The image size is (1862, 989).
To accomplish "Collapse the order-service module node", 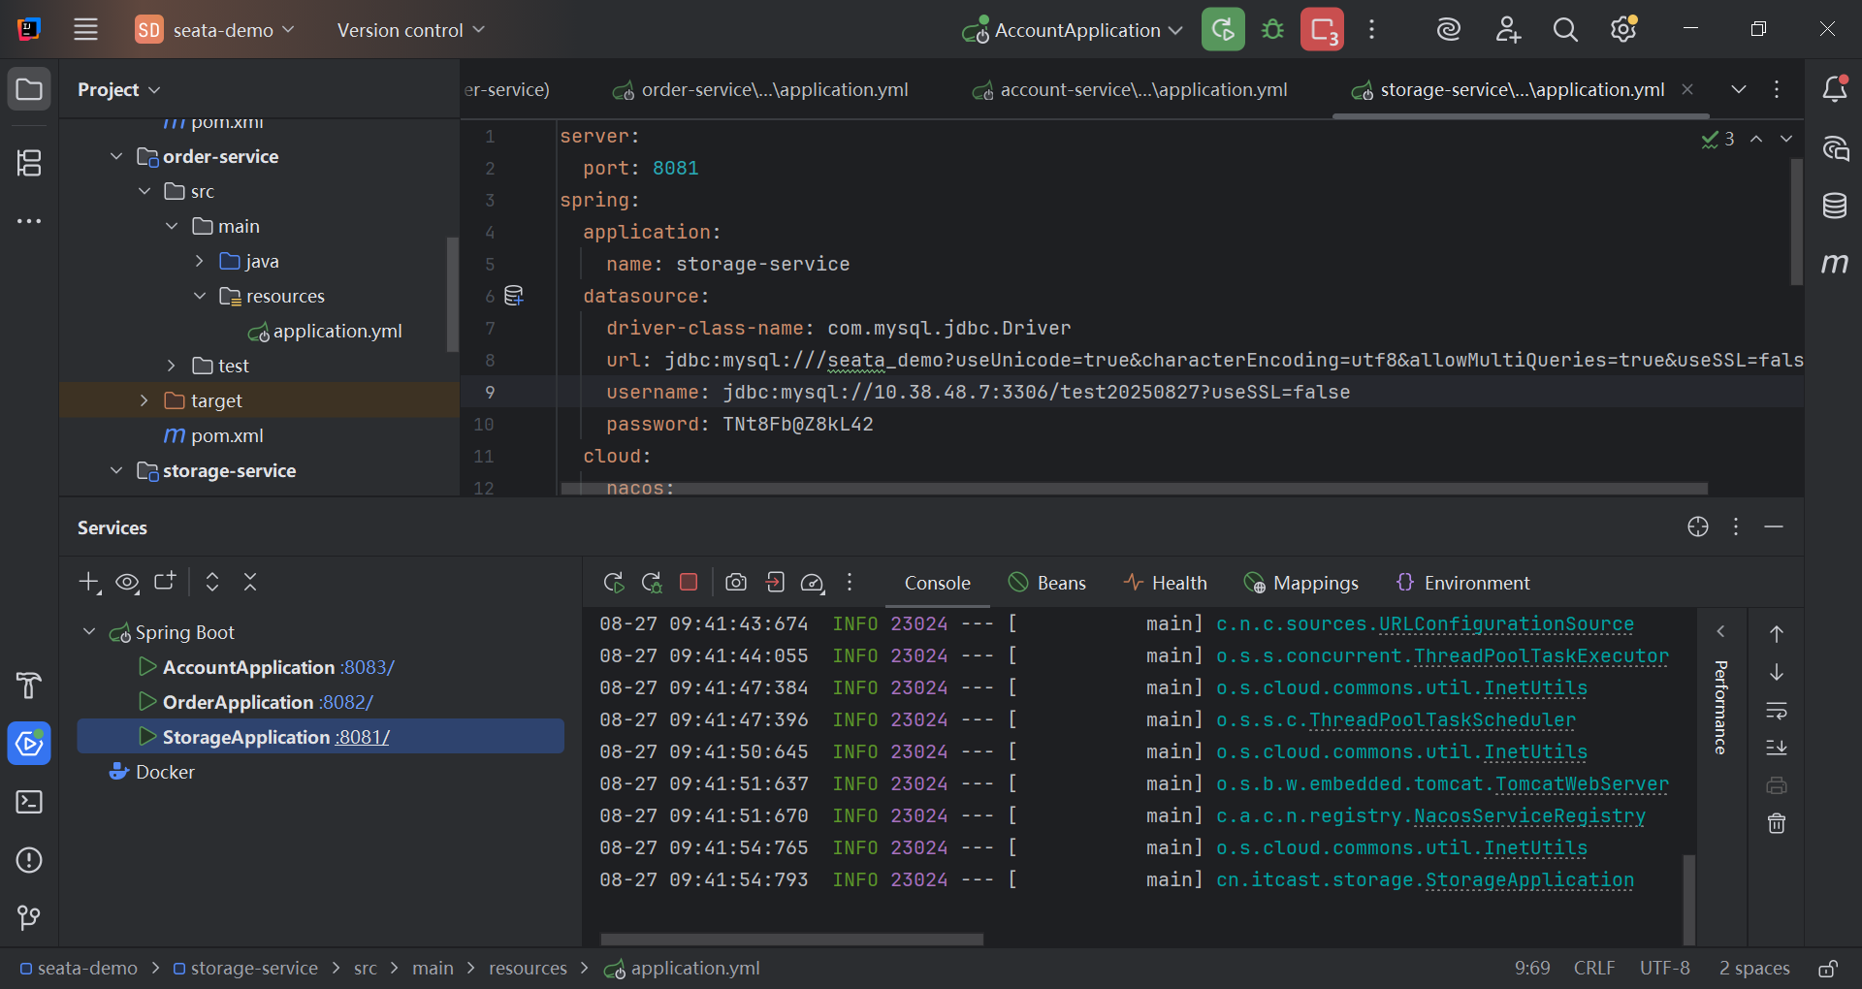I will [116, 156].
